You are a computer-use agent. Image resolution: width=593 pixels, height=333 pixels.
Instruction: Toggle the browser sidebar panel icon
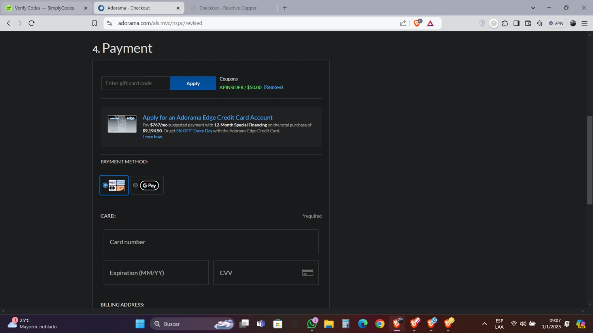(x=516, y=23)
